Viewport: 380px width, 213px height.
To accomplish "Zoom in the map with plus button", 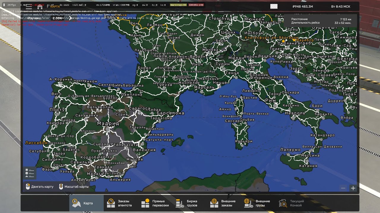I will [353, 188].
